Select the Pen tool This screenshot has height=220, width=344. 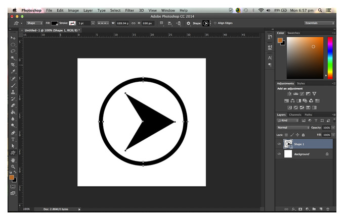point(13,133)
